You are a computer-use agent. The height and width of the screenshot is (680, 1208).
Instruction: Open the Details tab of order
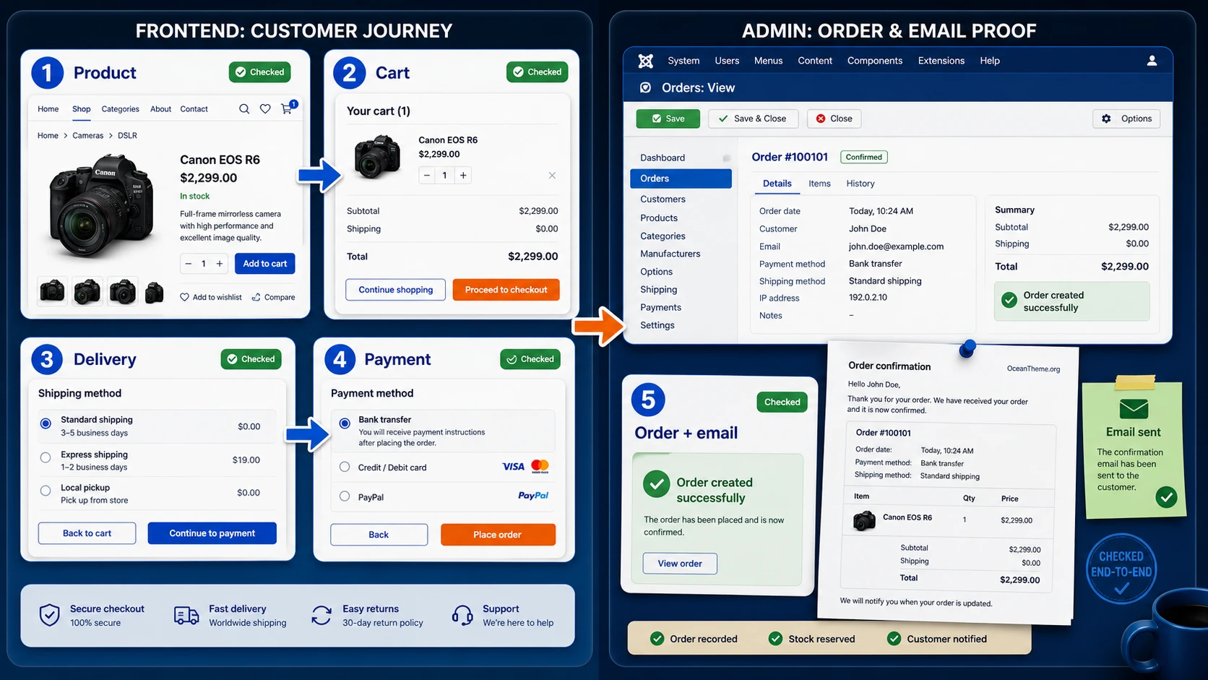(x=777, y=184)
